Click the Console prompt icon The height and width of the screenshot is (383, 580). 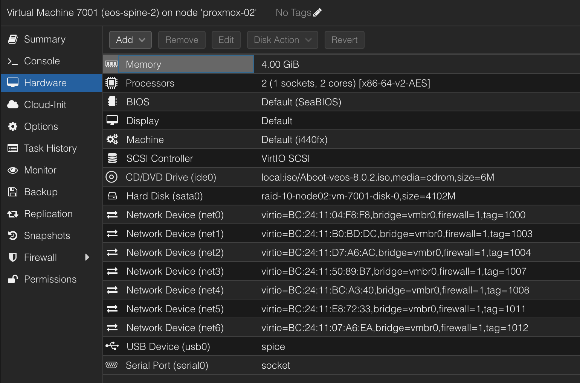13,61
